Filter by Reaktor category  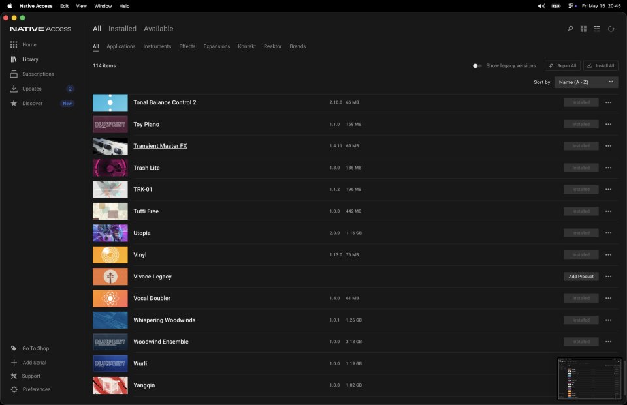[x=272, y=46]
